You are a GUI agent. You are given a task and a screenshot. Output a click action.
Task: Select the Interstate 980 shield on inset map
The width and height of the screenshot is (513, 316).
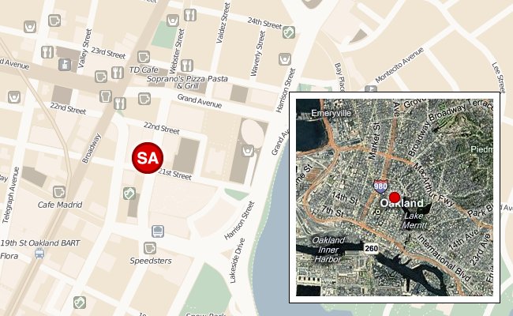[380, 186]
